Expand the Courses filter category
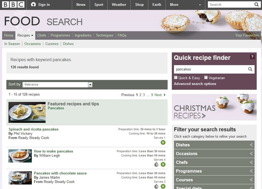Image resolution: width=262 pixels, height=189 pixels. [x=214, y=180]
